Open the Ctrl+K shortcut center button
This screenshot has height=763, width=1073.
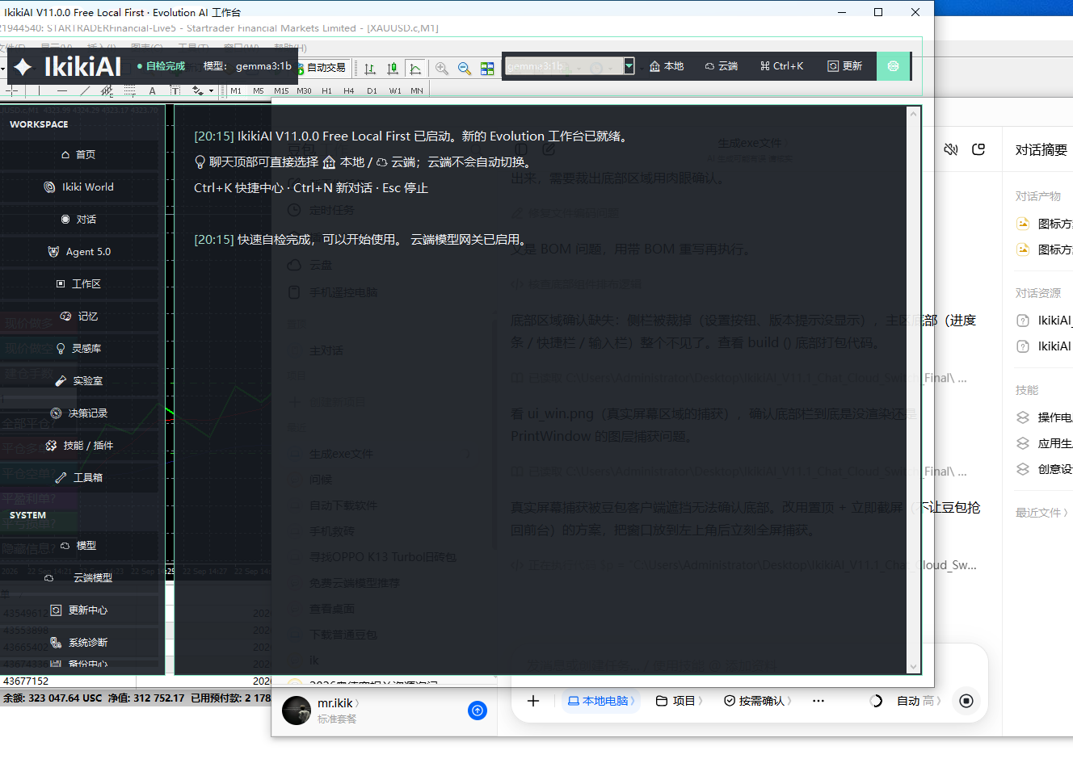click(x=782, y=66)
